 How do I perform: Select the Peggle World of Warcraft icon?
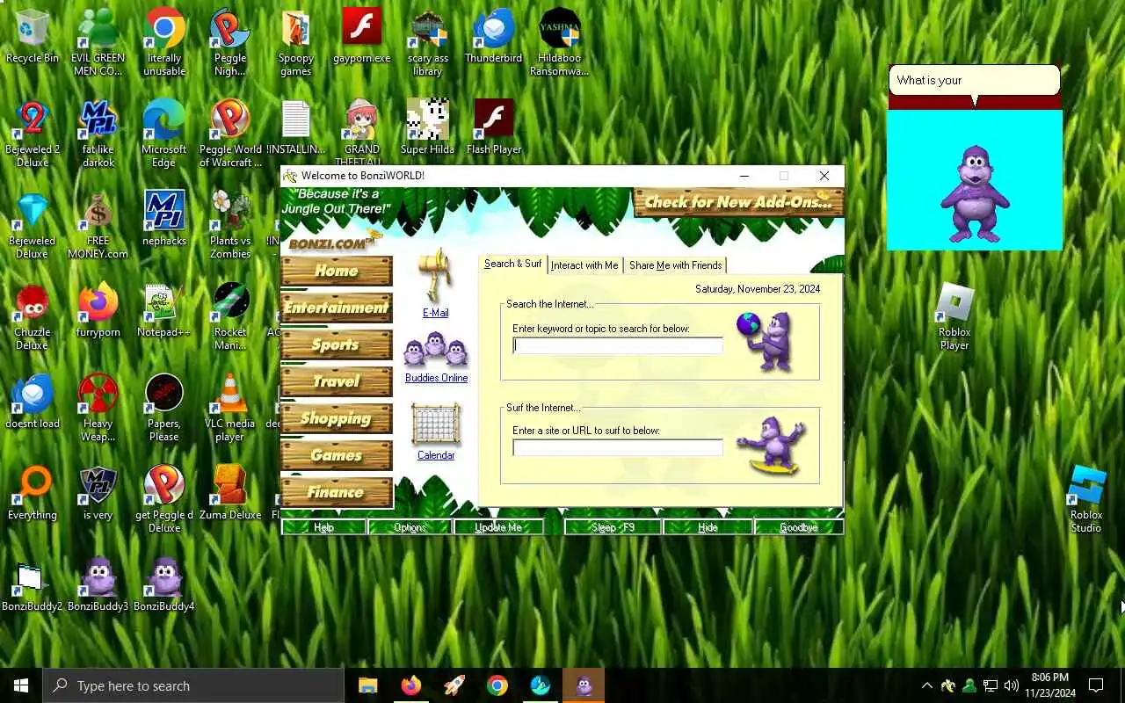click(230, 133)
